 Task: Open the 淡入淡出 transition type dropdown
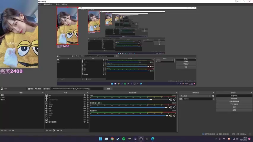[195, 96]
